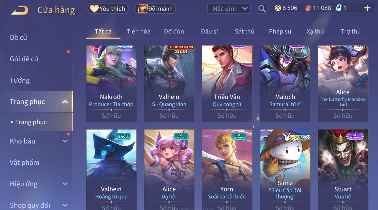
Task: Collapse the Trang phục sidebar section
Action: pos(65,102)
